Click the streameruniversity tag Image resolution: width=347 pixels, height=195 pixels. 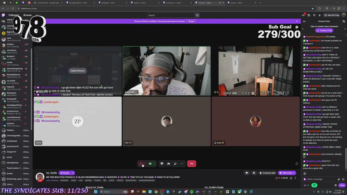pyautogui.click(x=147, y=180)
